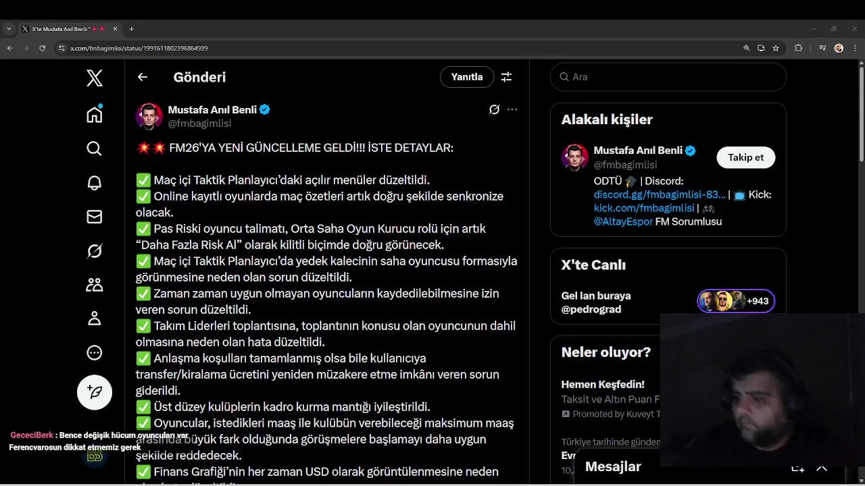Follow Mustafa Anıl Benli with Takip et
Screen dimensions: 865x486
(746, 157)
